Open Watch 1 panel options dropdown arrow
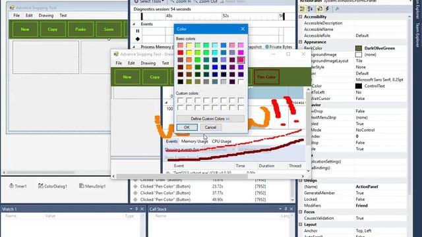The height and width of the screenshot is (237, 422). coord(131,209)
